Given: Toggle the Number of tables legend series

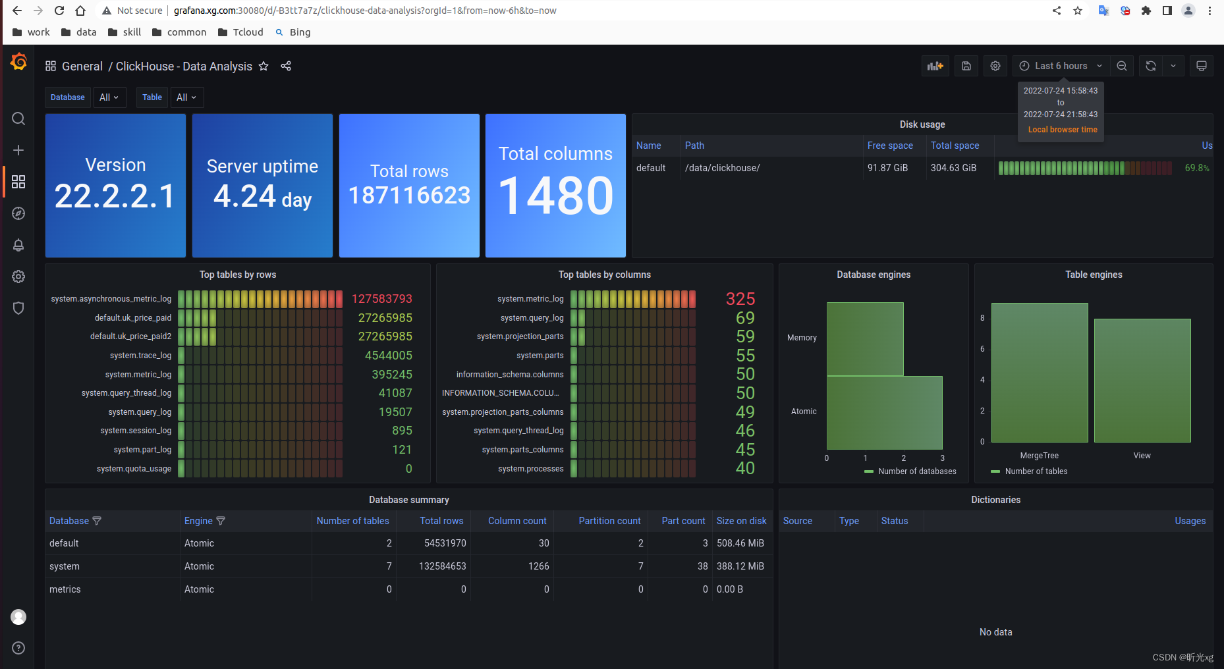Looking at the screenshot, I should 1034,471.
